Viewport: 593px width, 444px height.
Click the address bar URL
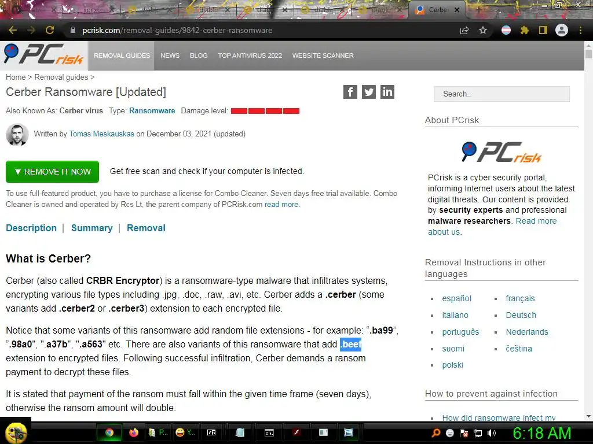(177, 30)
